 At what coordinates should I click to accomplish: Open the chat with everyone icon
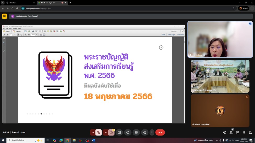237,132
